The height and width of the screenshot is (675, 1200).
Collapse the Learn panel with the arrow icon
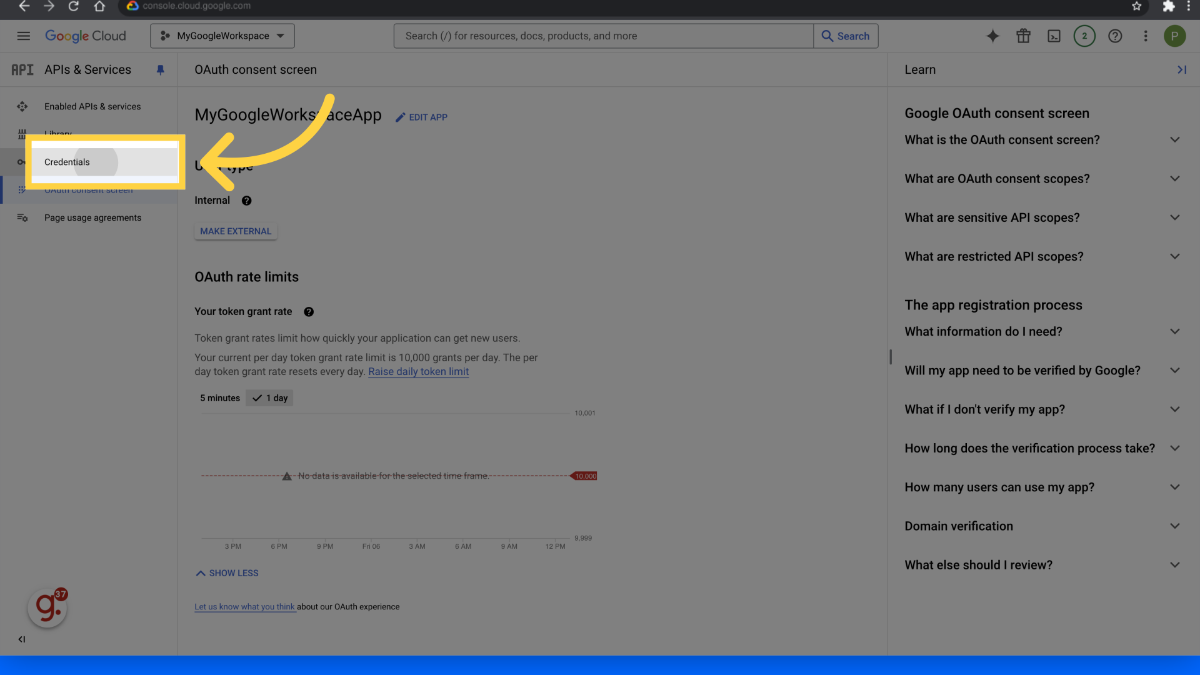[x=1181, y=70]
